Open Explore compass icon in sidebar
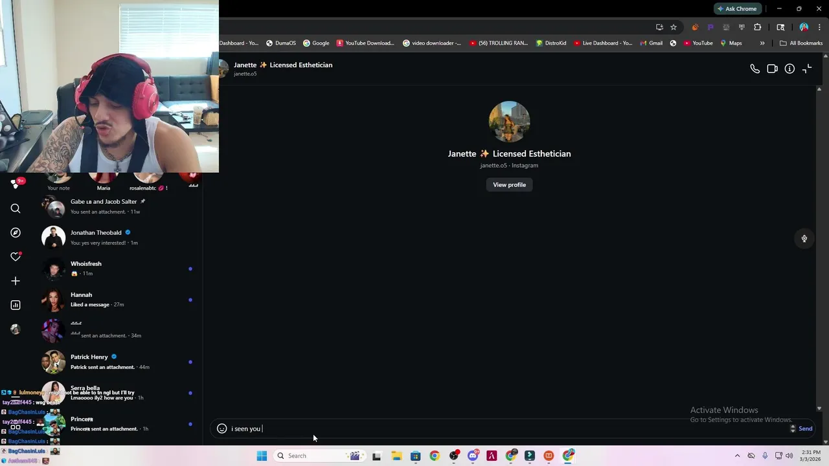The height and width of the screenshot is (466, 829). [x=16, y=232]
